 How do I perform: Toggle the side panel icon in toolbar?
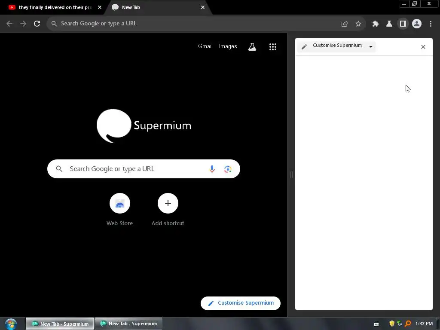pyautogui.click(x=403, y=24)
